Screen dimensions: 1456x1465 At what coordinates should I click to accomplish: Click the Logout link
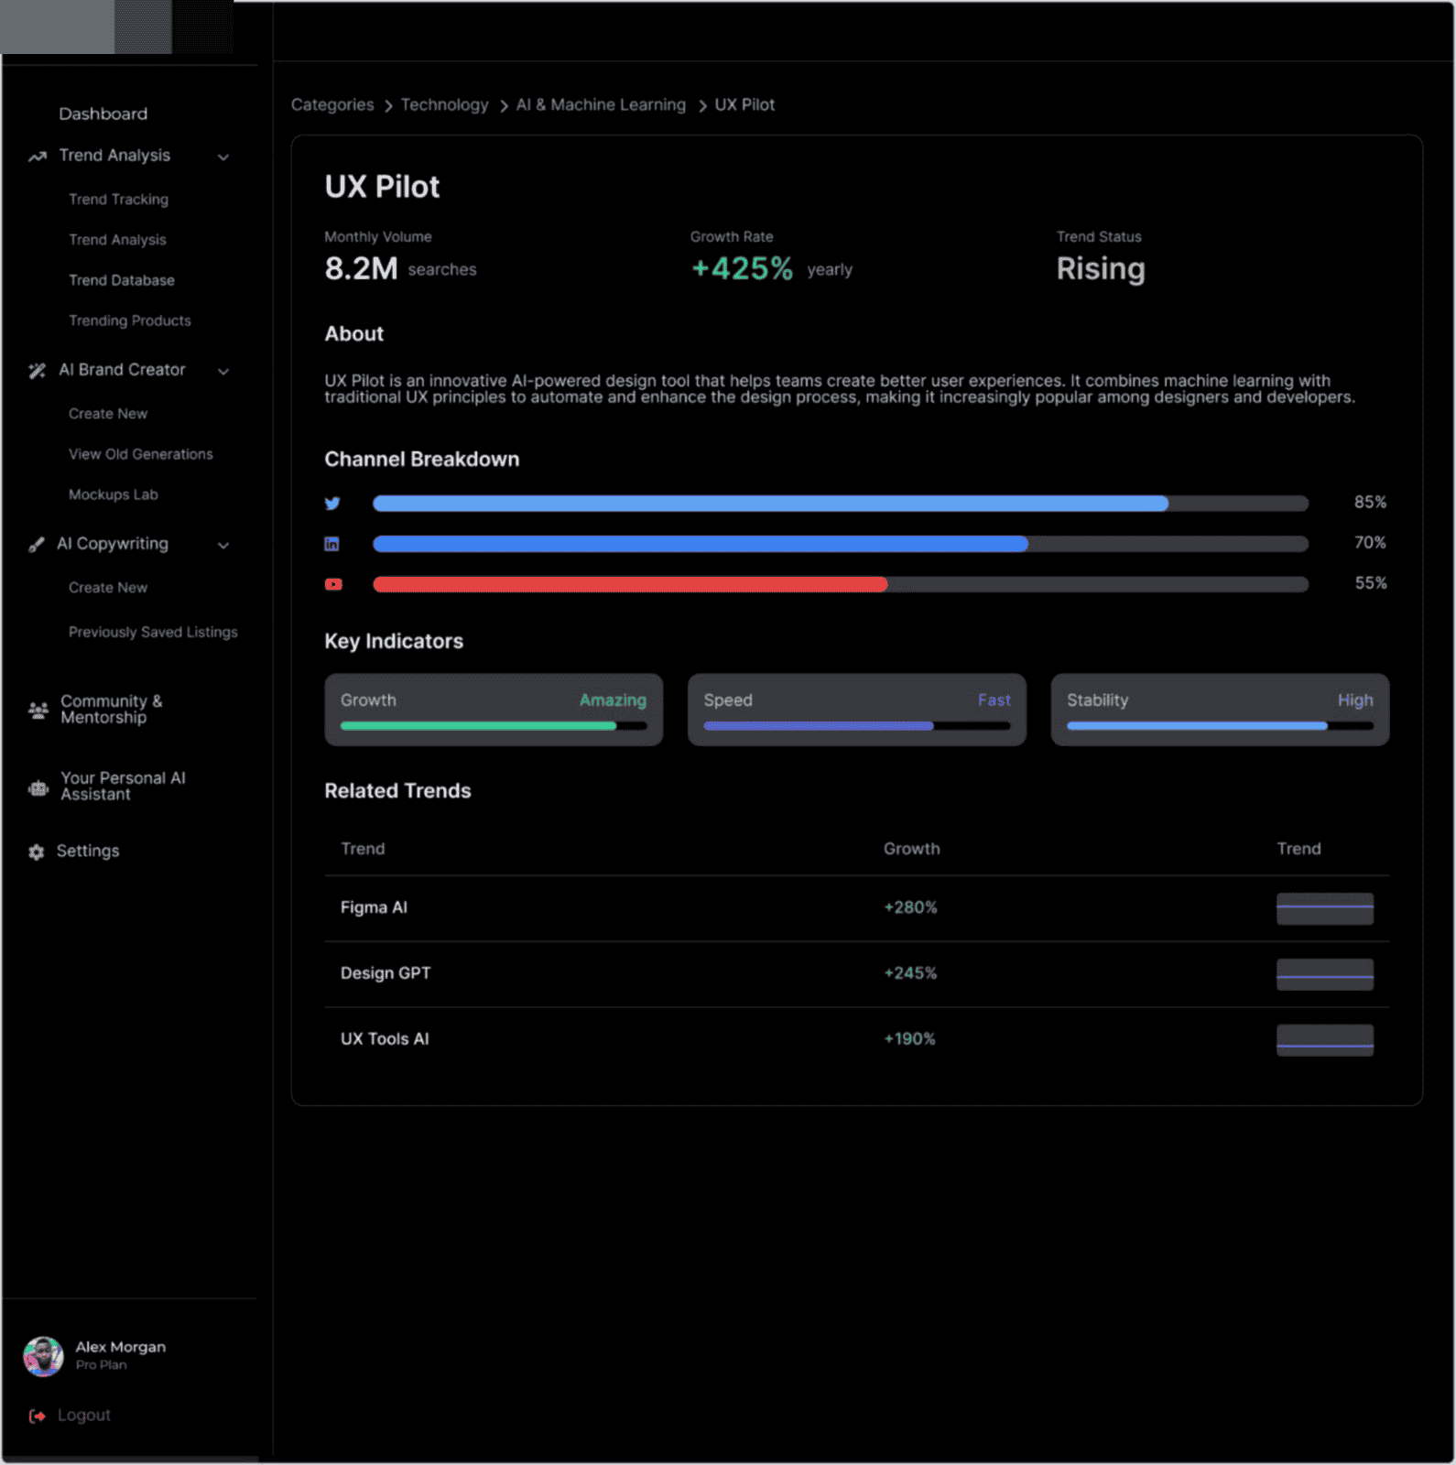[x=83, y=1416]
